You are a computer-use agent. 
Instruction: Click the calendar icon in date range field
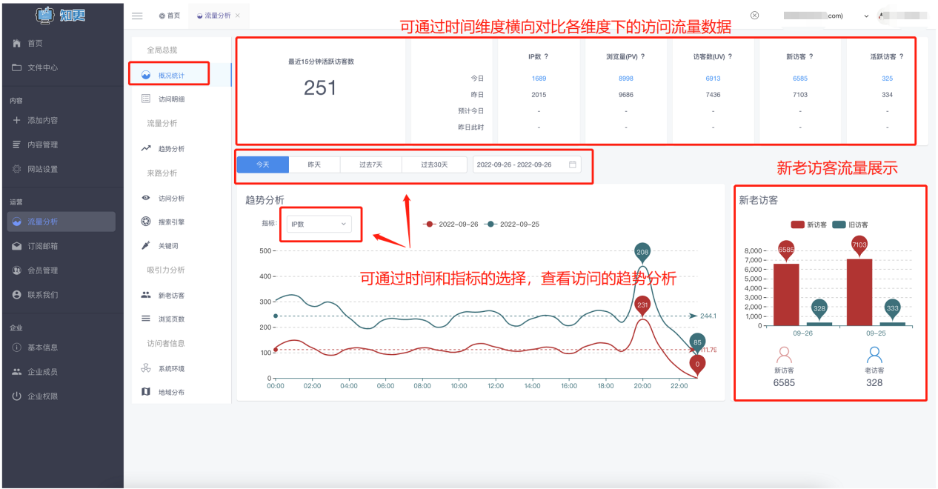pos(573,164)
